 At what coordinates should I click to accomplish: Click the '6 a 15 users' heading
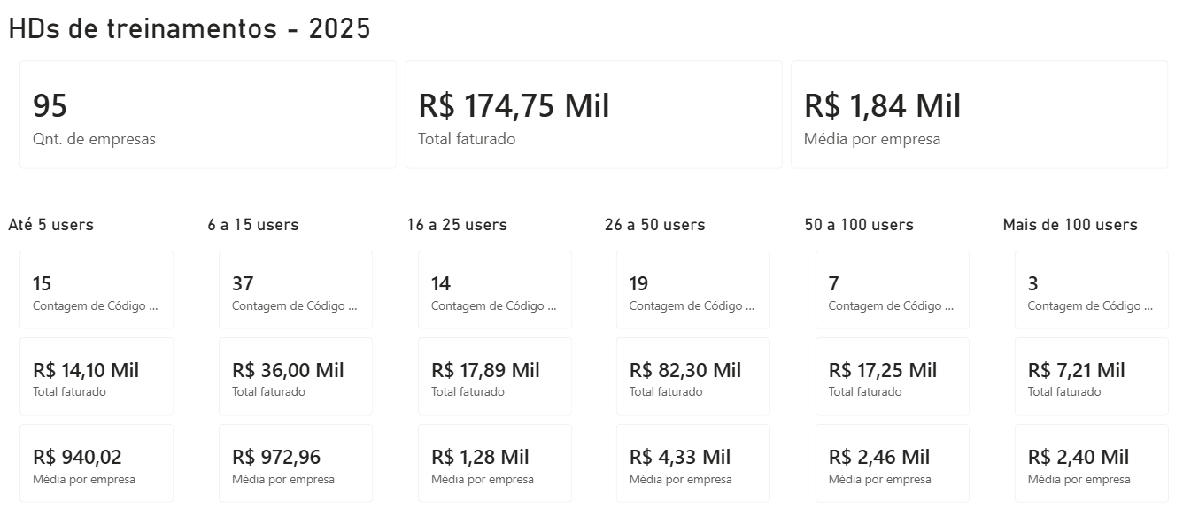253,225
